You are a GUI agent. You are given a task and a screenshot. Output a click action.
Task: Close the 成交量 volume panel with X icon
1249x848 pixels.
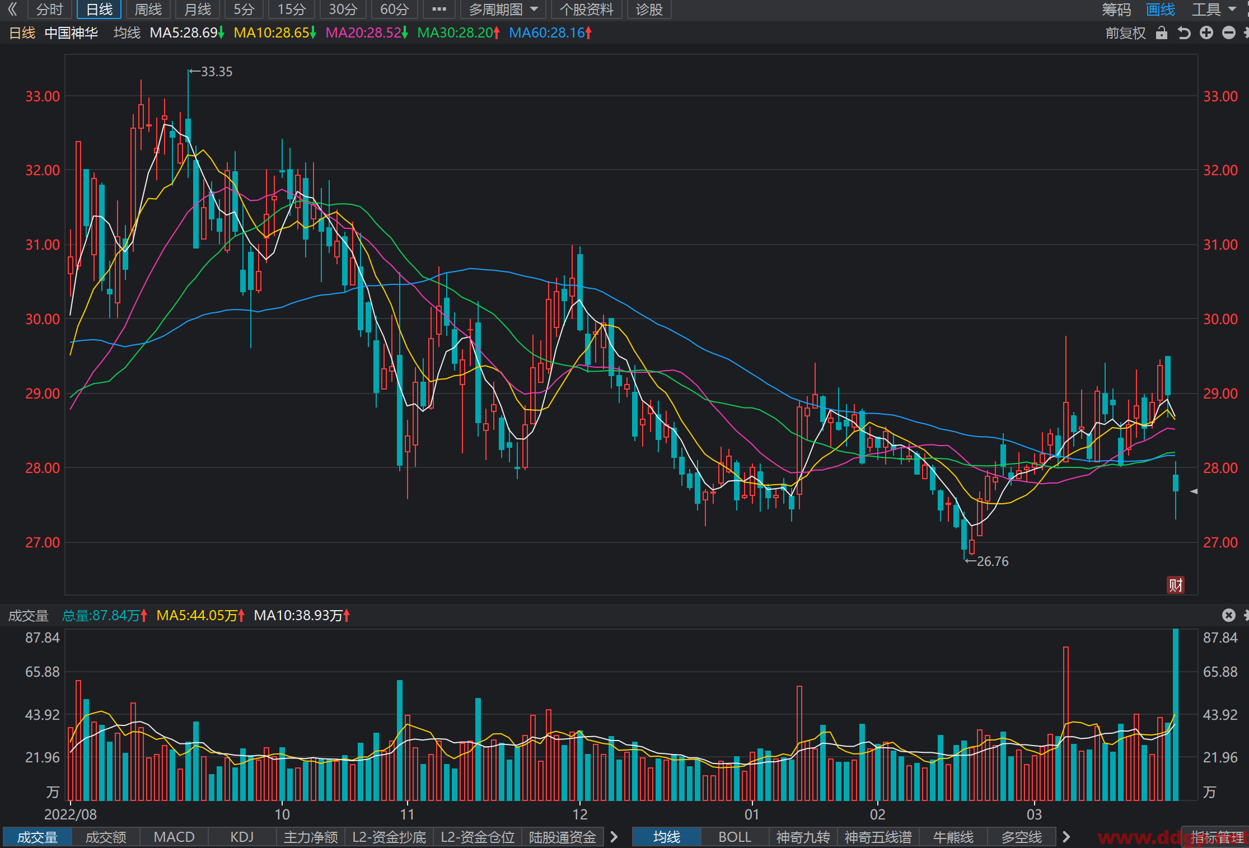[1229, 615]
